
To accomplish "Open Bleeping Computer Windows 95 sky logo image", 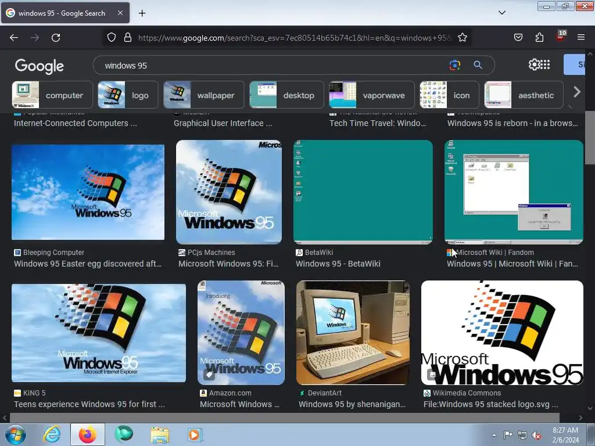I will pos(88,192).
